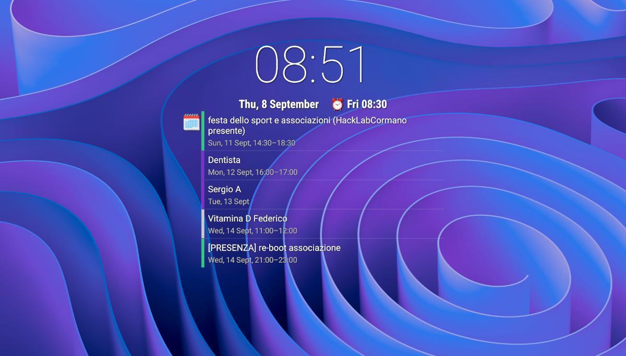Open the date Thu, 8 September
This screenshot has width=626, height=356.
pos(279,104)
